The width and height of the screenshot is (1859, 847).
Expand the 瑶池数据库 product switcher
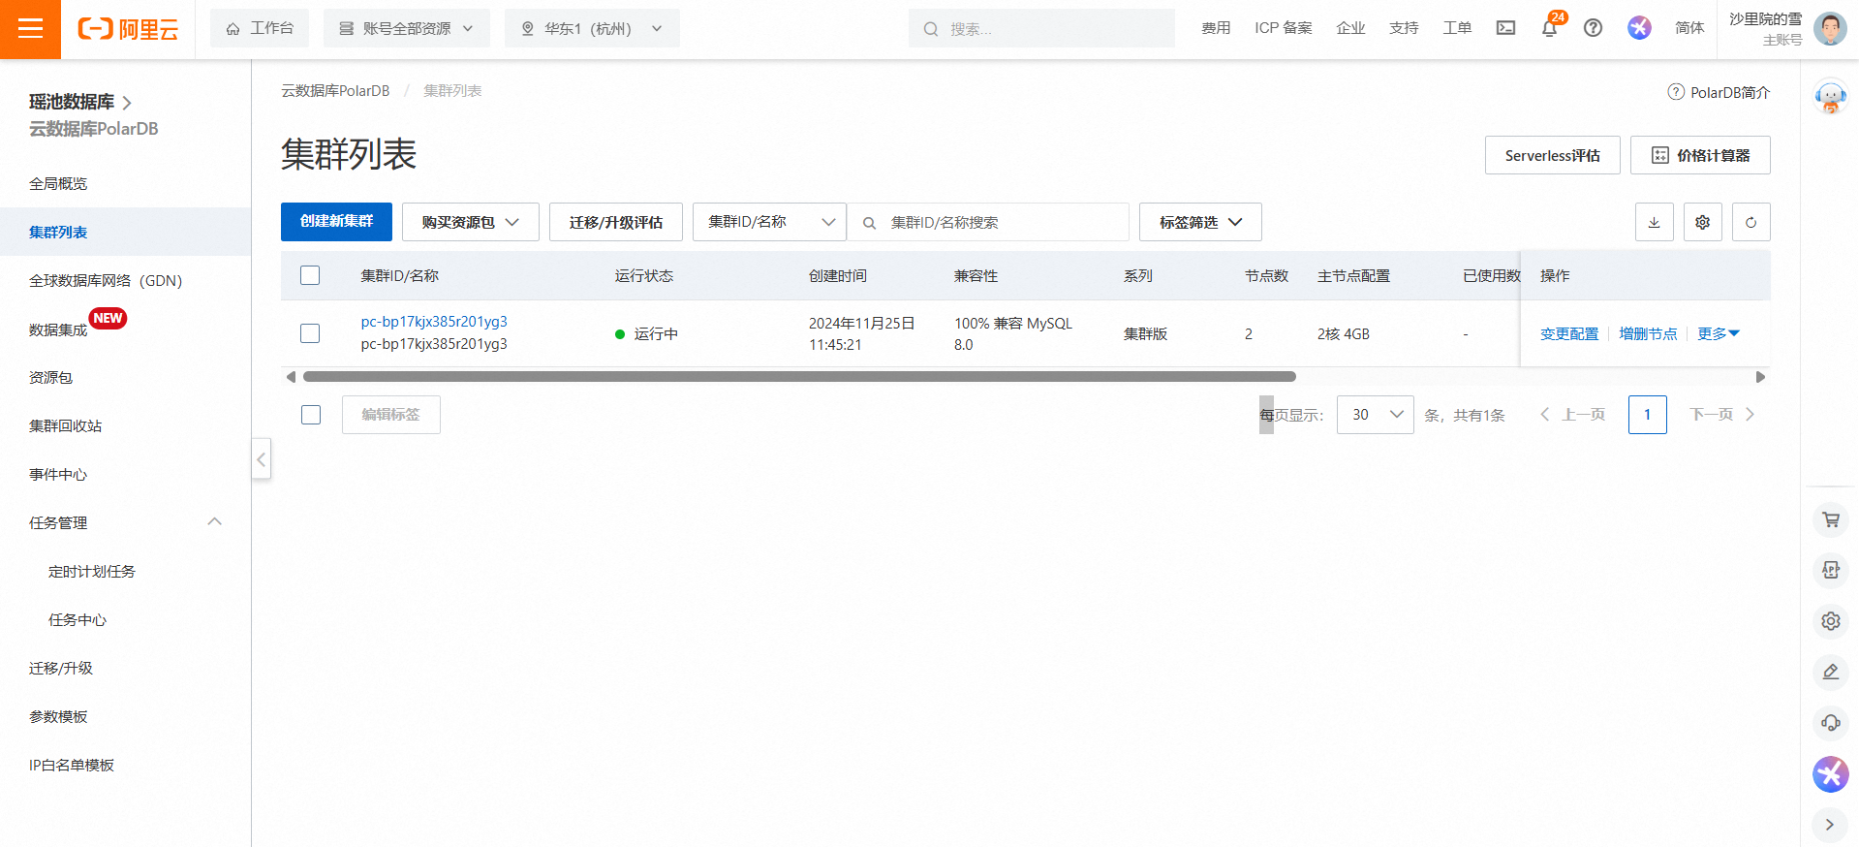pos(80,102)
